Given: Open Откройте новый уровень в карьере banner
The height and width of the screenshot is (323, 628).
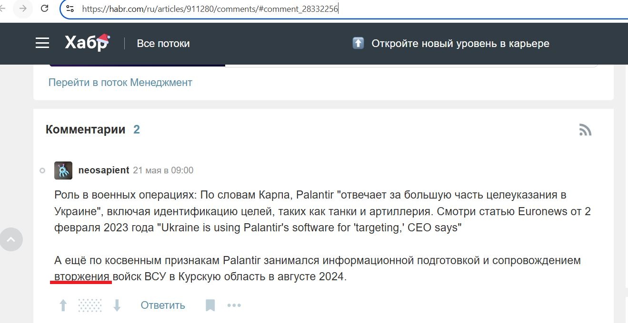Looking at the screenshot, I should point(459,43).
